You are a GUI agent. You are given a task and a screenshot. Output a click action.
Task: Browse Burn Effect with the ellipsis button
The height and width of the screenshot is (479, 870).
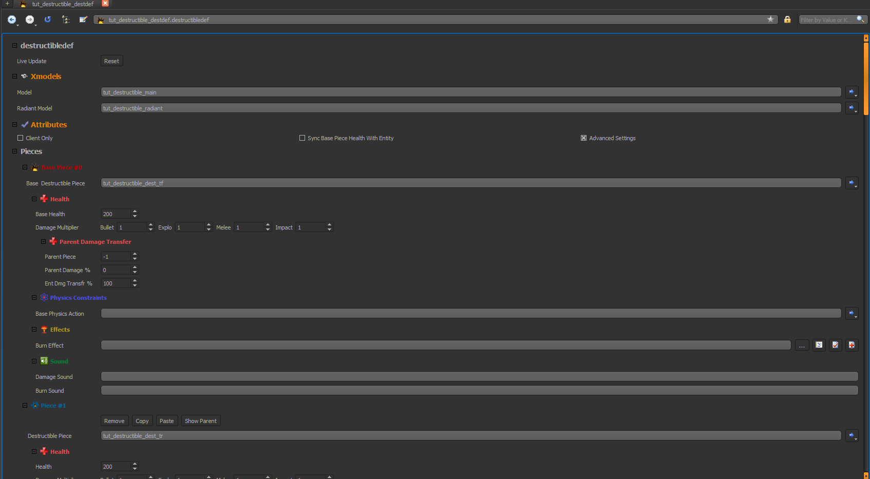pos(802,346)
